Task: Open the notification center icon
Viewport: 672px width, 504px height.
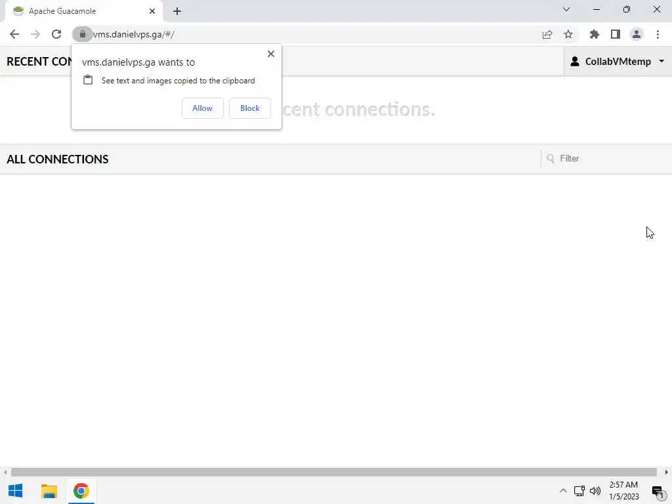Action: pos(658,491)
